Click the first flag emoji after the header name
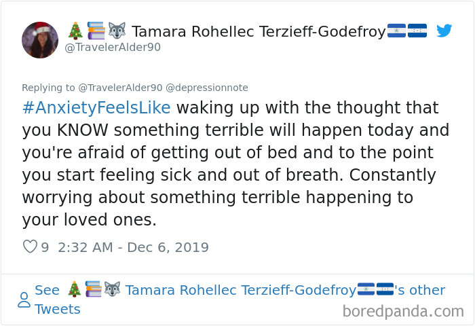Viewport: 475px width, 326px height. pos(396,31)
